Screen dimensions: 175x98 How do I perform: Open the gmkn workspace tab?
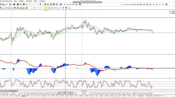(81, 96)
